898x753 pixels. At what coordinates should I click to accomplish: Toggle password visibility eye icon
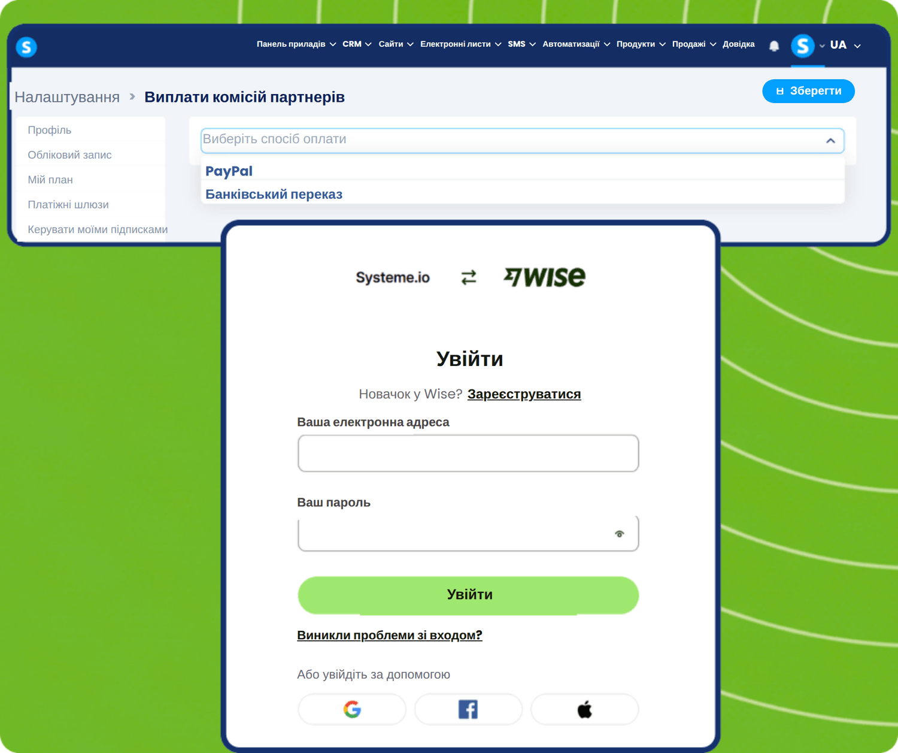[x=620, y=534]
